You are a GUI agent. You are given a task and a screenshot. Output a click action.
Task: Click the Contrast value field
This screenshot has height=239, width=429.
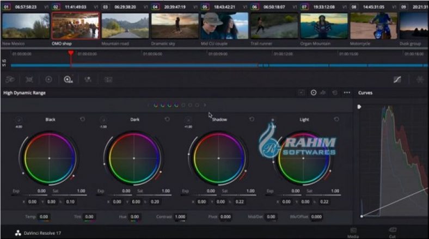click(x=180, y=217)
